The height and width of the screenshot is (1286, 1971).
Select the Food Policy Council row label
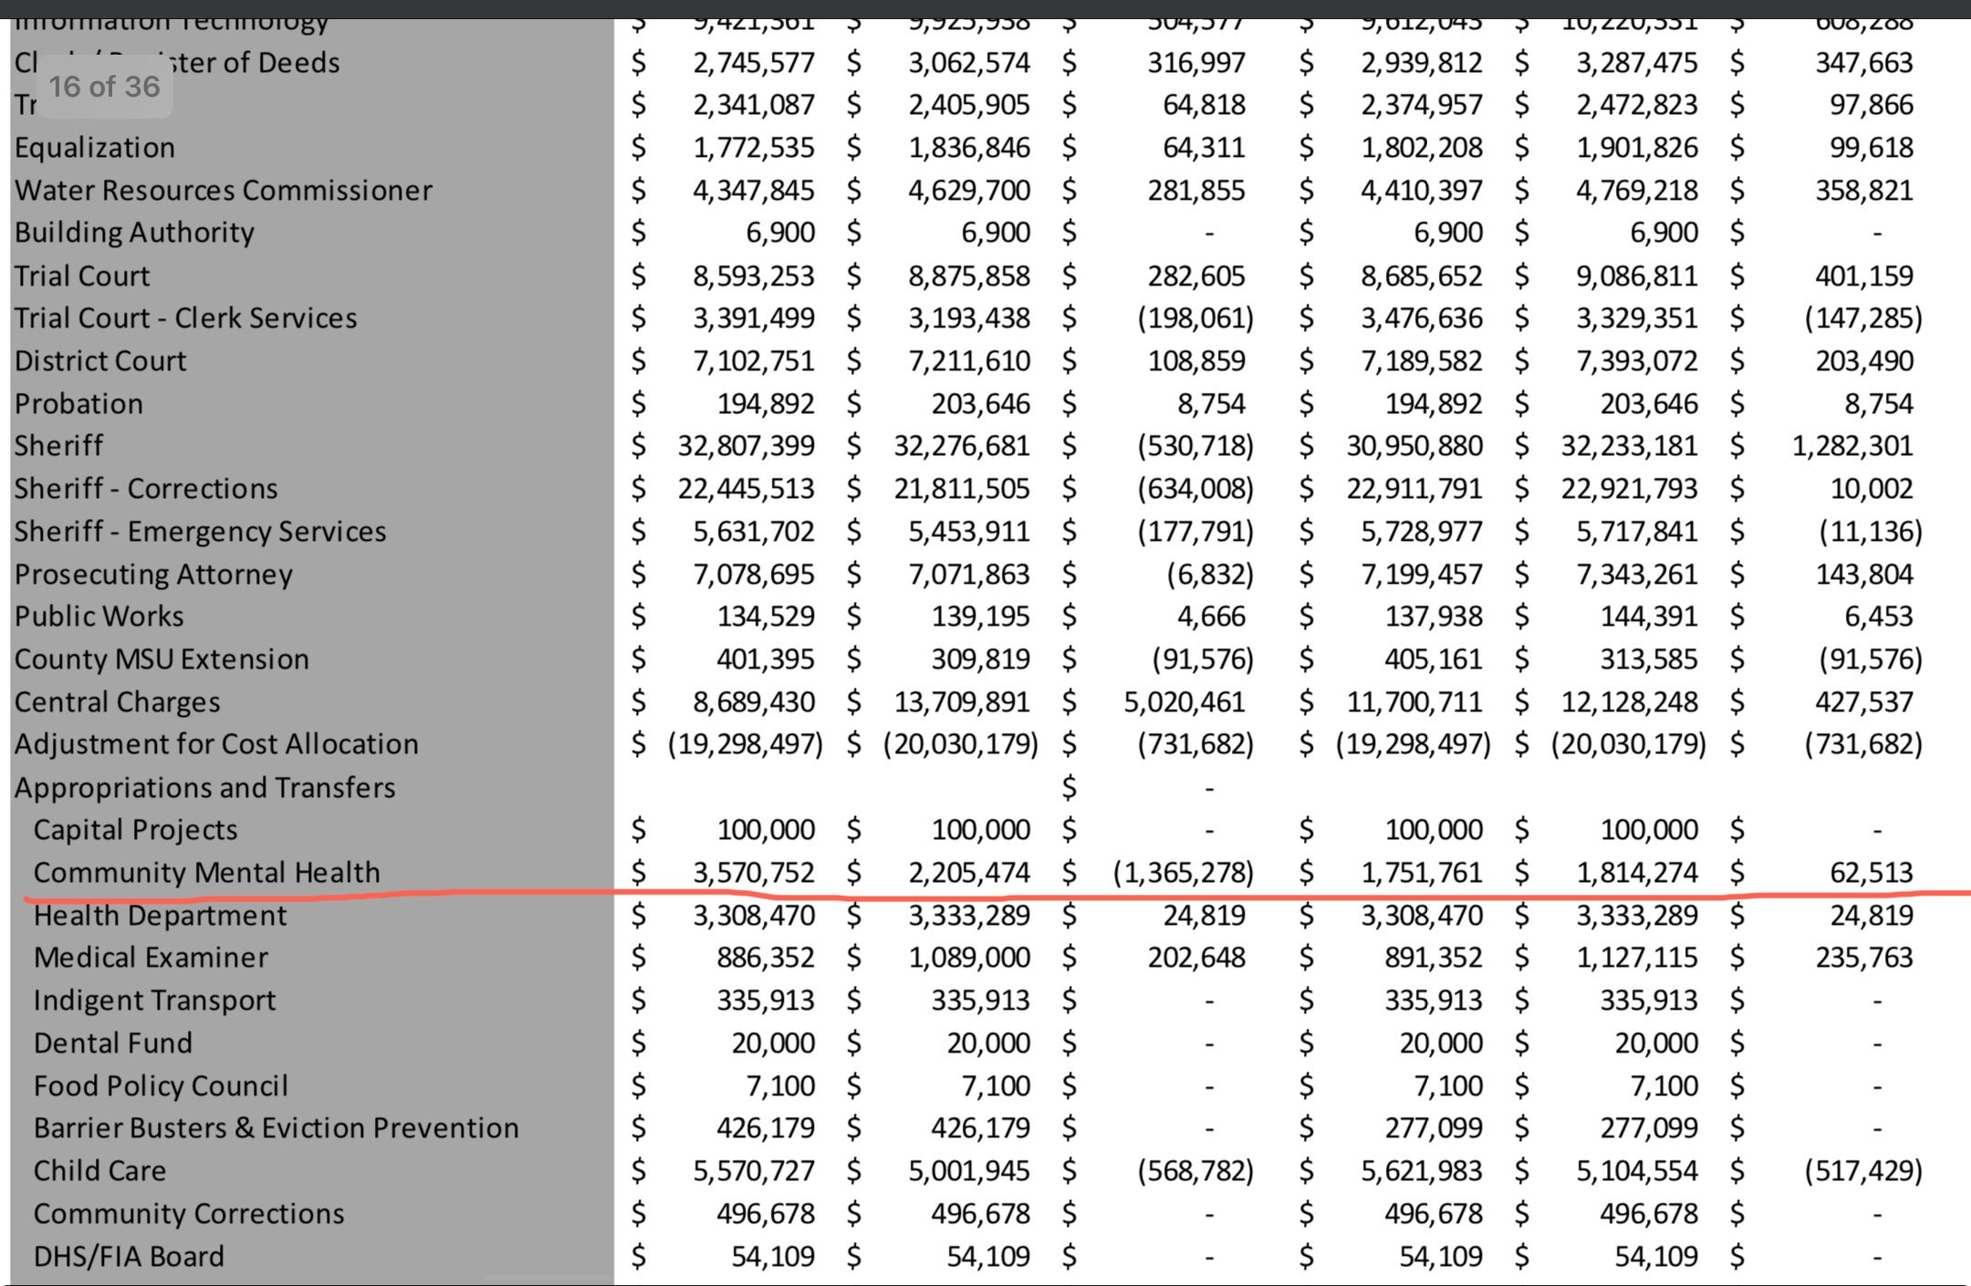point(161,1086)
